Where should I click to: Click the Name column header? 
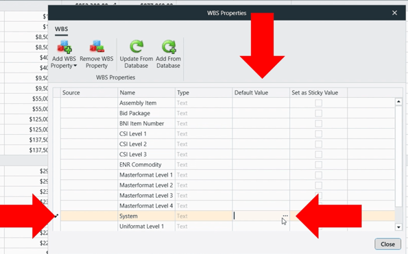[x=147, y=92]
